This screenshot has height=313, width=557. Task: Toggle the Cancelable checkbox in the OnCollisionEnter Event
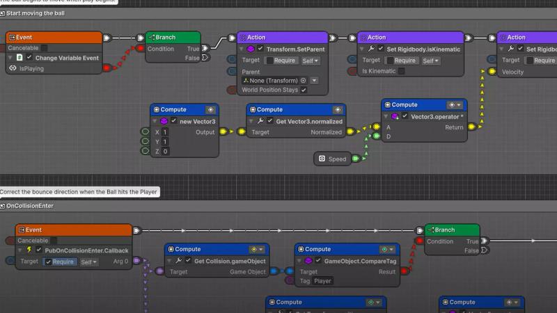(x=54, y=241)
